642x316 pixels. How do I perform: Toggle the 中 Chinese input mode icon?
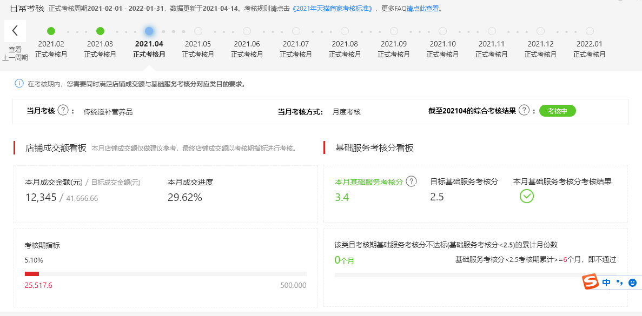(x=606, y=282)
